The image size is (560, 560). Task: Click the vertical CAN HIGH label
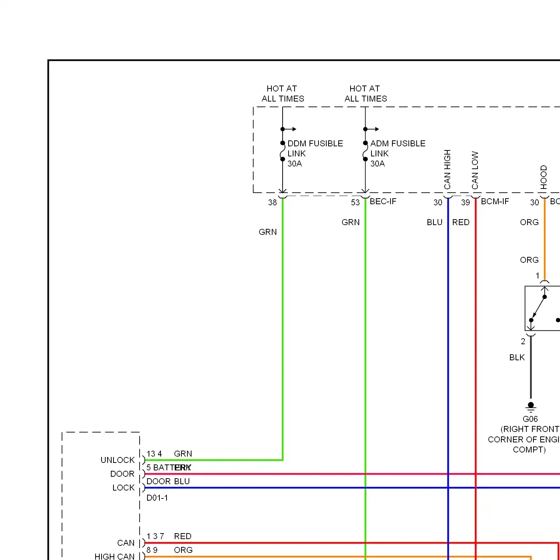447,169
